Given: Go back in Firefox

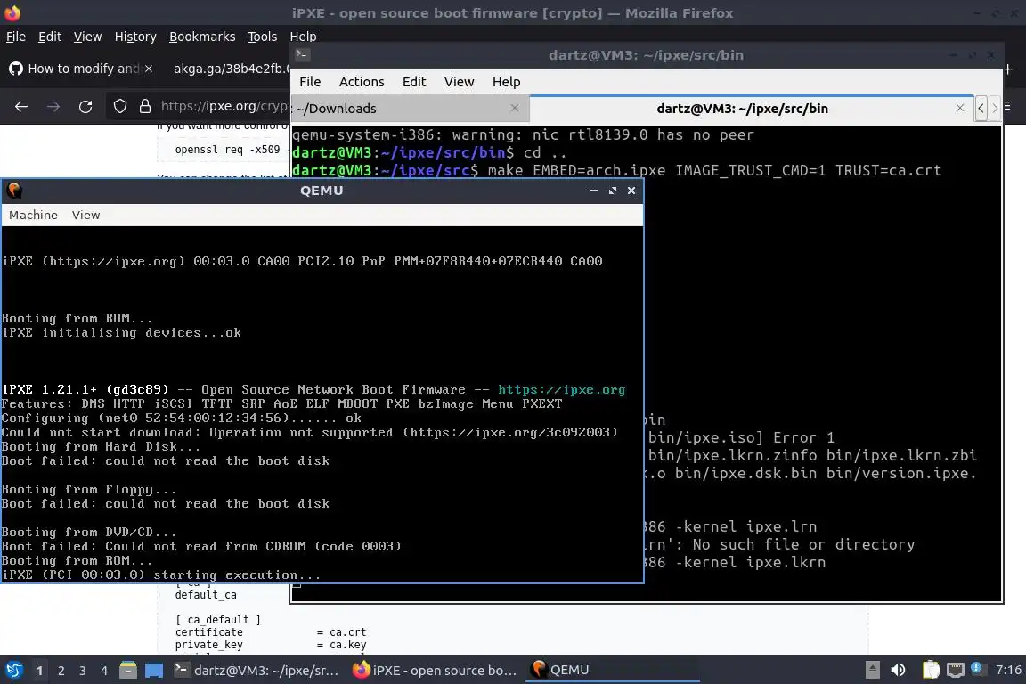Looking at the screenshot, I should [21, 107].
